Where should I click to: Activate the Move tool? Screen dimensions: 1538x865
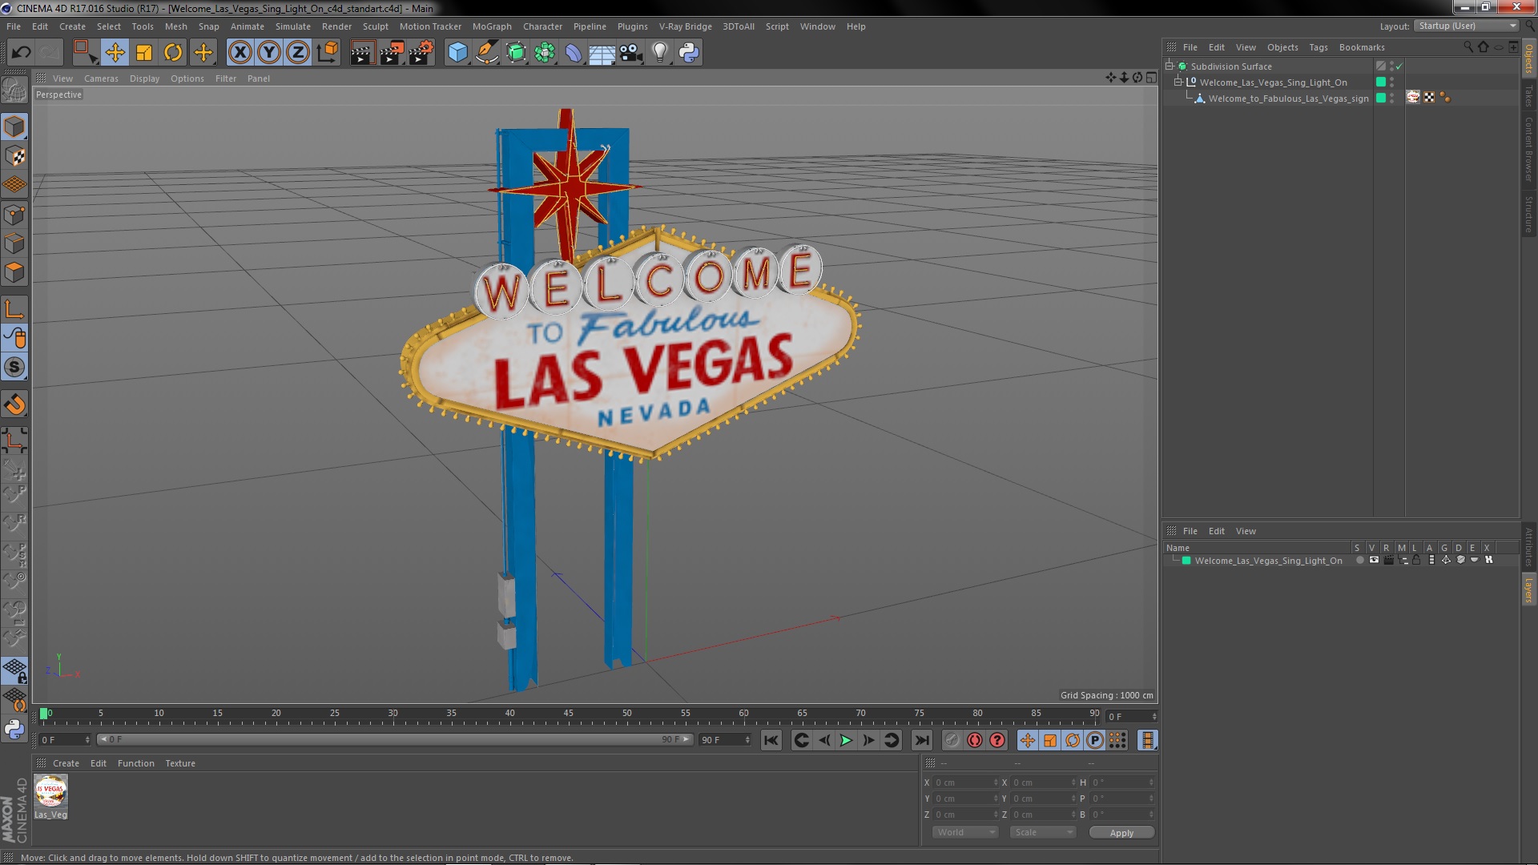tap(115, 53)
